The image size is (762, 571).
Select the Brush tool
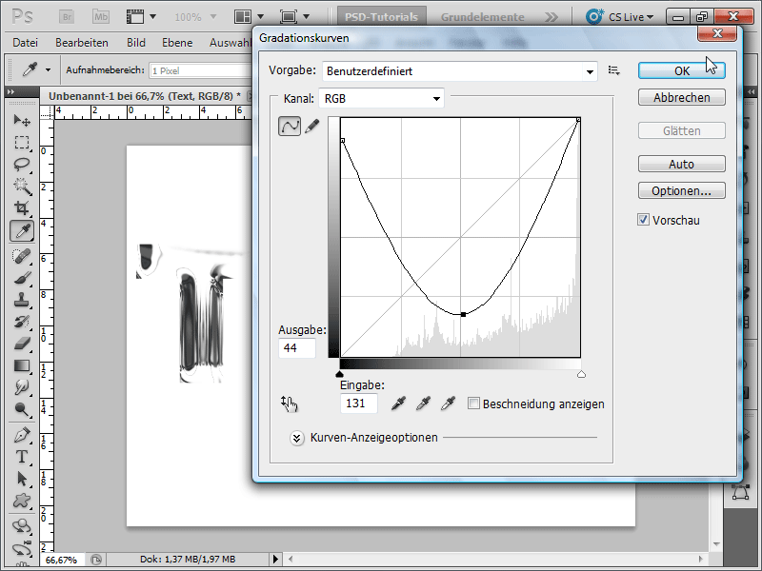tap(22, 278)
